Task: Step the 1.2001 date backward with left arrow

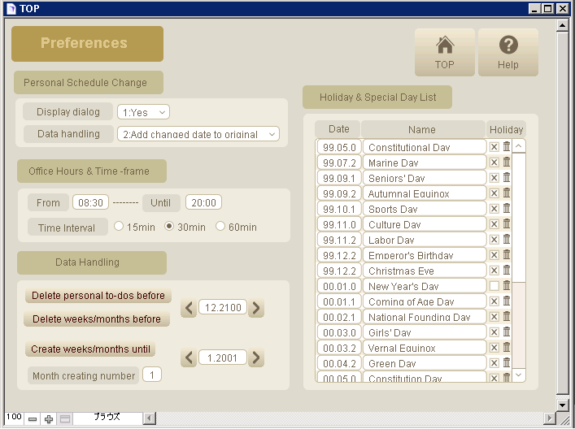Action: pyautogui.click(x=189, y=357)
